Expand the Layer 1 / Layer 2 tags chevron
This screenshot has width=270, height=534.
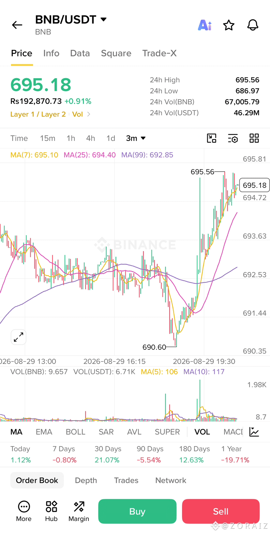(89, 114)
